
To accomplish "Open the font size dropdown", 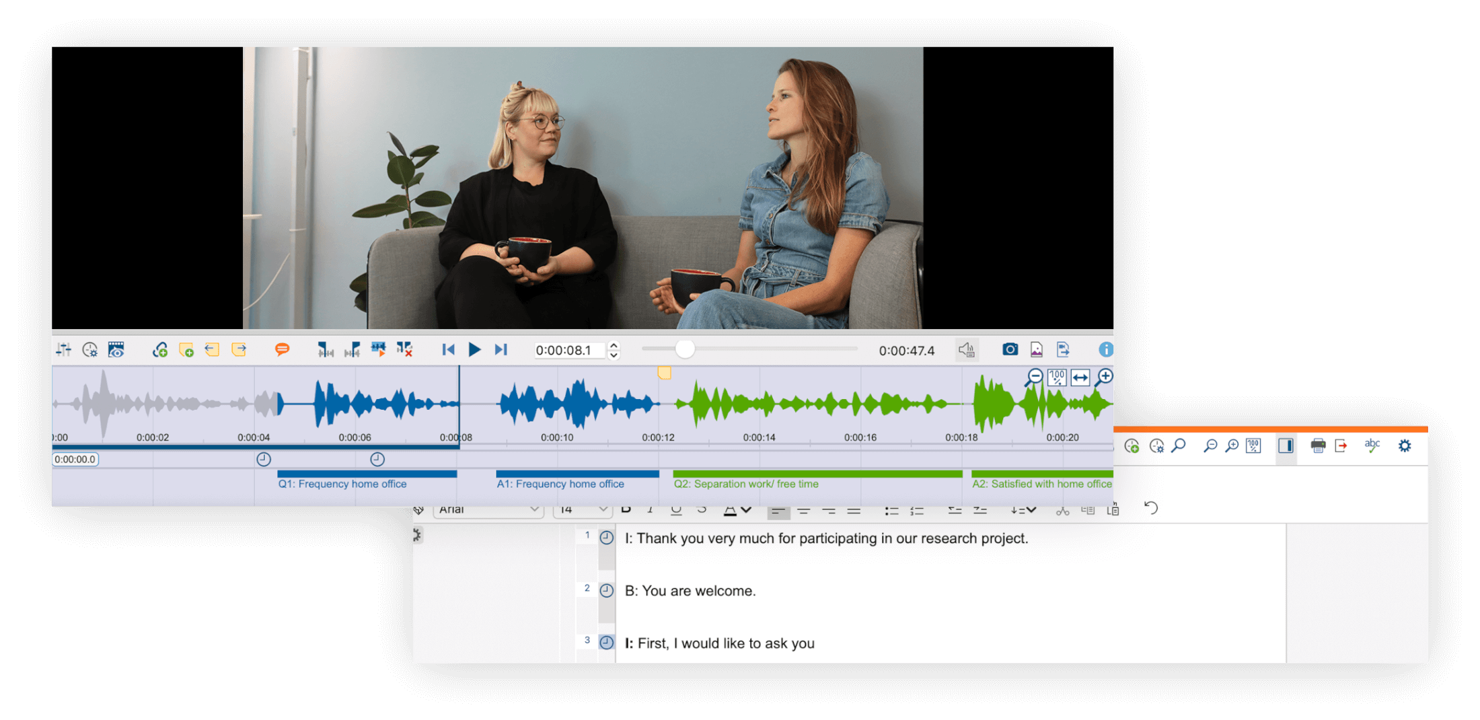I will (x=582, y=509).
